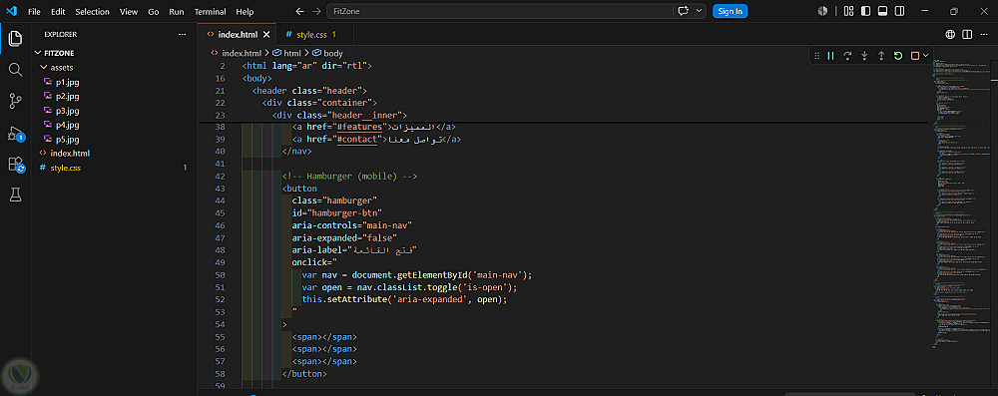Open the Terminal menu
Viewport: 998px width, 396px height.
click(210, 11)
